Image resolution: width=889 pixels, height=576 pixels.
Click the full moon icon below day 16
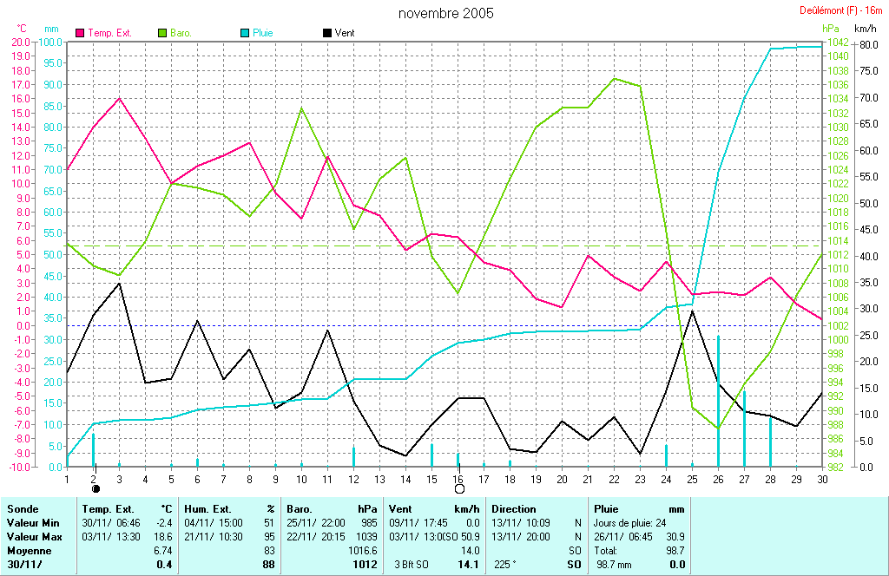459,488
